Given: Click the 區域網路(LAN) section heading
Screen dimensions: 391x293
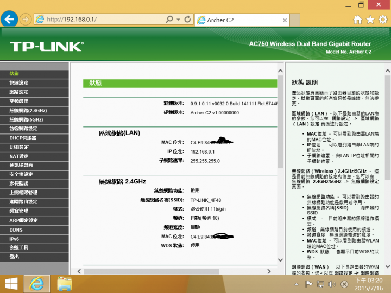Looking at the screenshot, I should (119, 133).
